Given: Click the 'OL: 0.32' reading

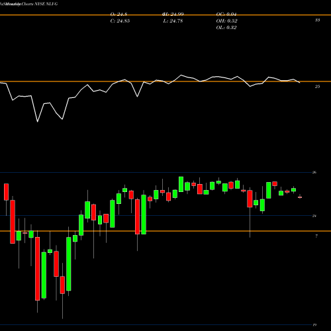Looking at the screenshot, I should point(226,28).
